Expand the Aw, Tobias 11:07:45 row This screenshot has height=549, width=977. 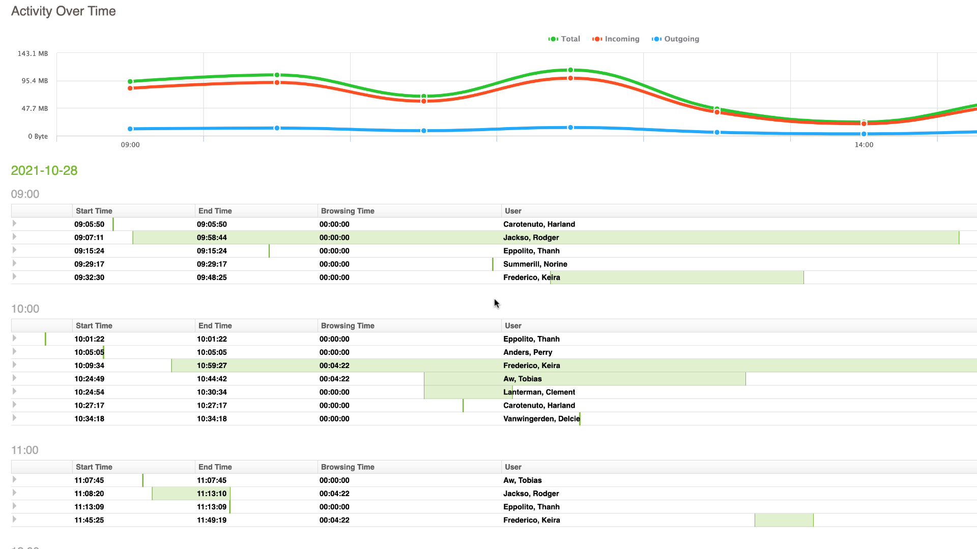tap(14, 480)
